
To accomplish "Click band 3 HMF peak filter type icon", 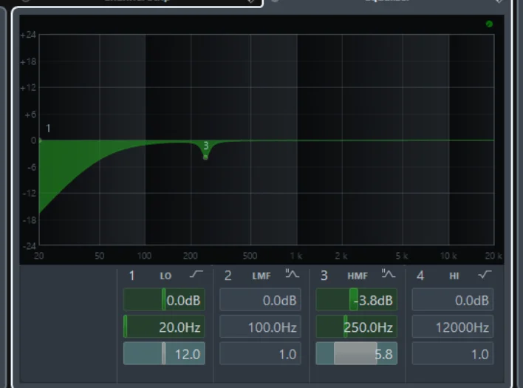I will pyautogui.click(x=389, y=274).
